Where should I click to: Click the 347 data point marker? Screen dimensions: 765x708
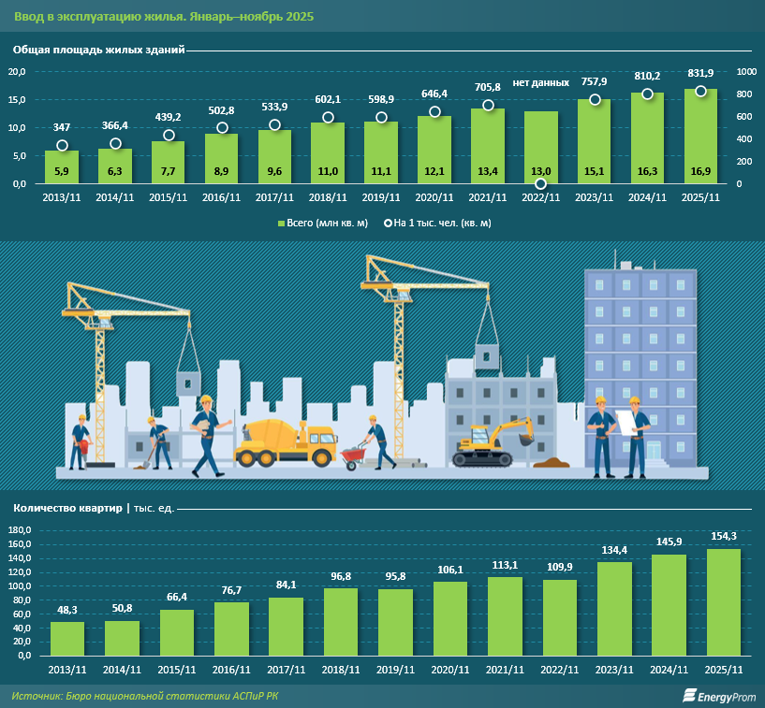click(62, 146)
